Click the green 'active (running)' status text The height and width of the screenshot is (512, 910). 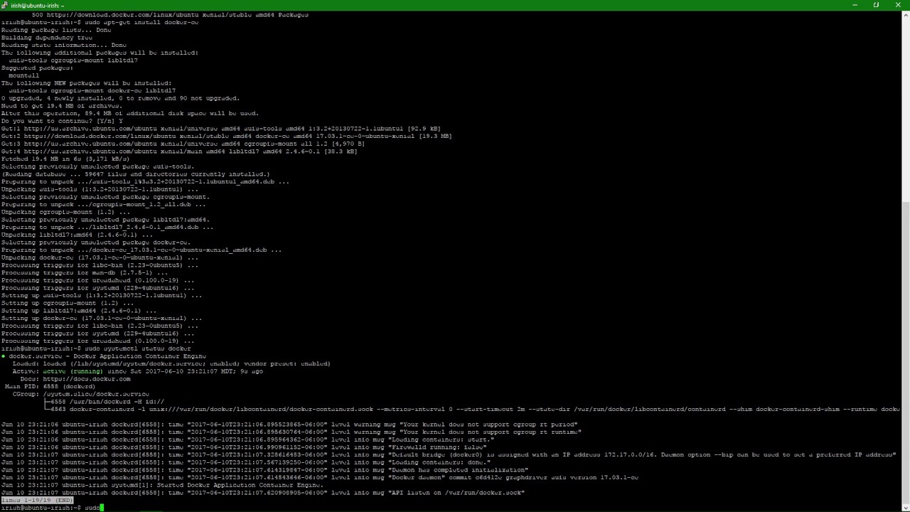(x=73, y=371)
